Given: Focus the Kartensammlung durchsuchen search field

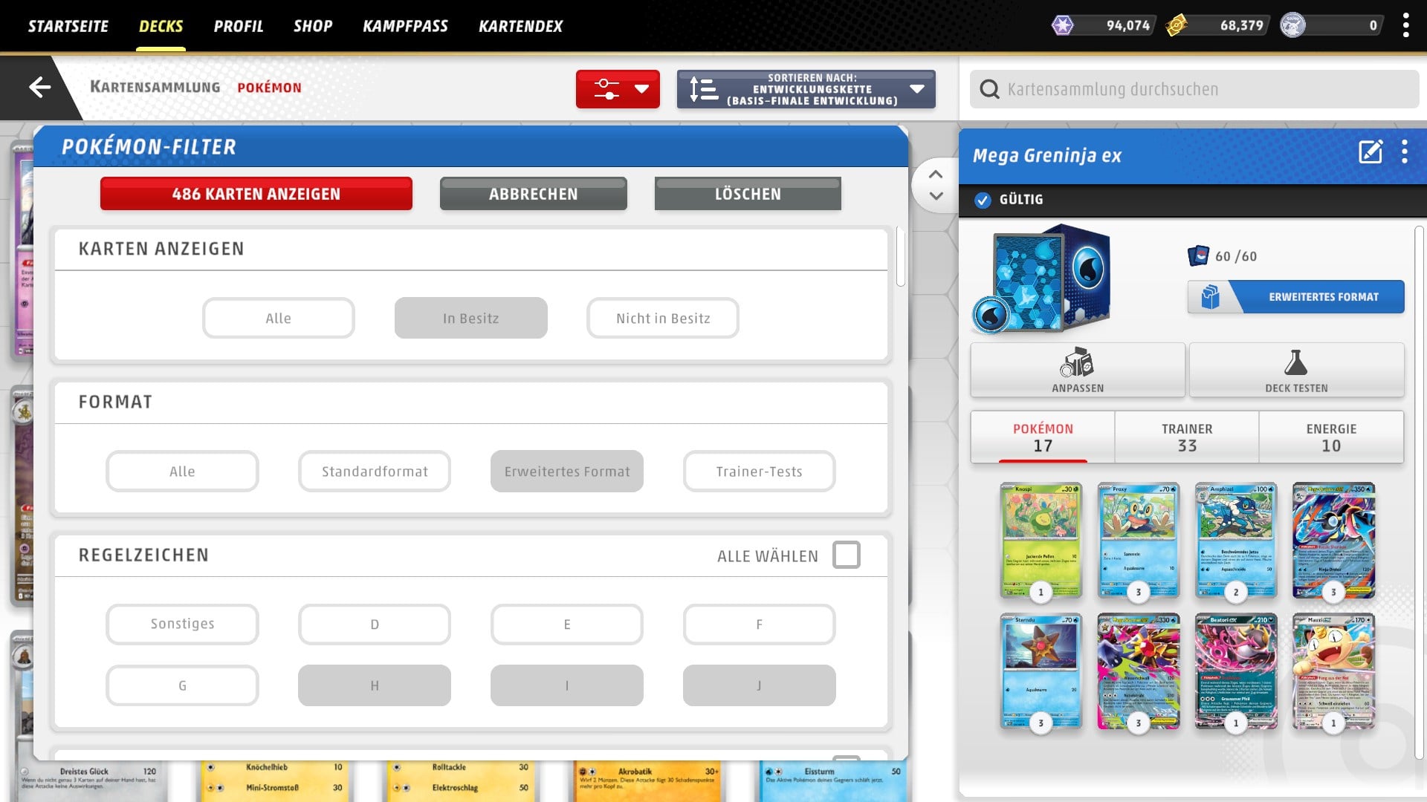Looking at the screenshot, I should click(1194, 89).
